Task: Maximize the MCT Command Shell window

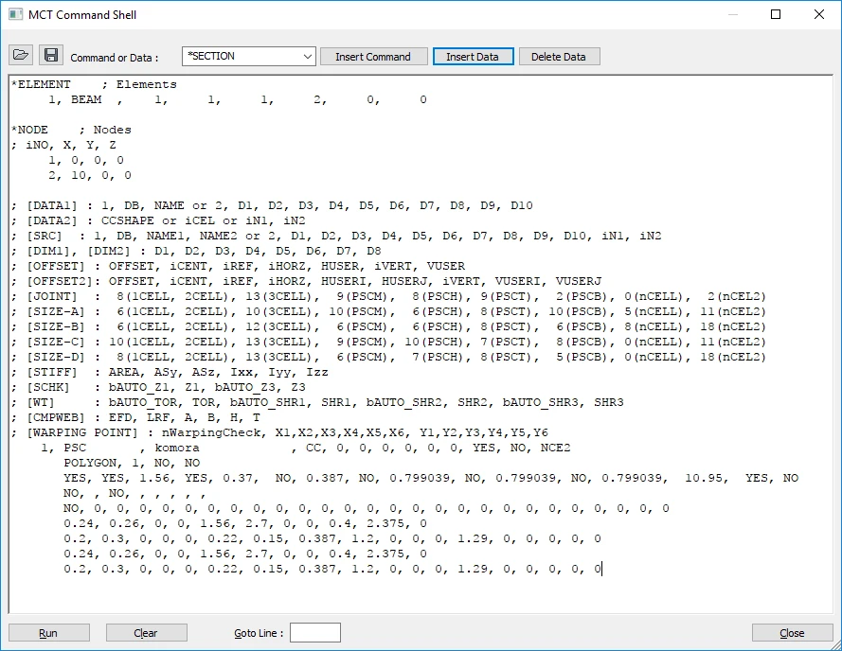Action: point(776,14)
